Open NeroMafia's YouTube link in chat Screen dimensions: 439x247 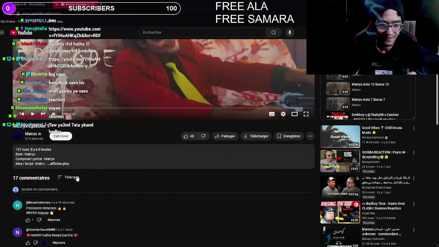[74, 32]
